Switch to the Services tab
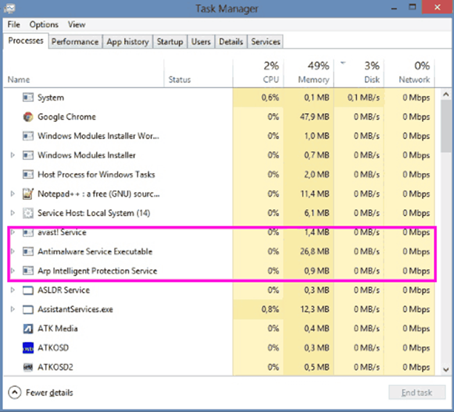The image size is (454, 412). [x=266, y=42]
